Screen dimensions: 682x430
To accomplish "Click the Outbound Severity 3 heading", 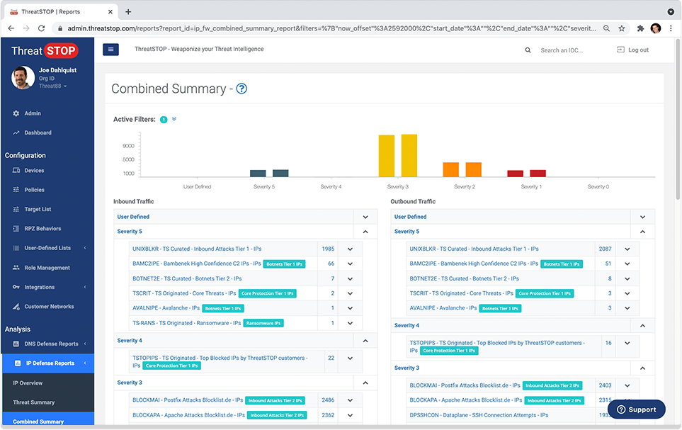I will [x=407, y=368].
